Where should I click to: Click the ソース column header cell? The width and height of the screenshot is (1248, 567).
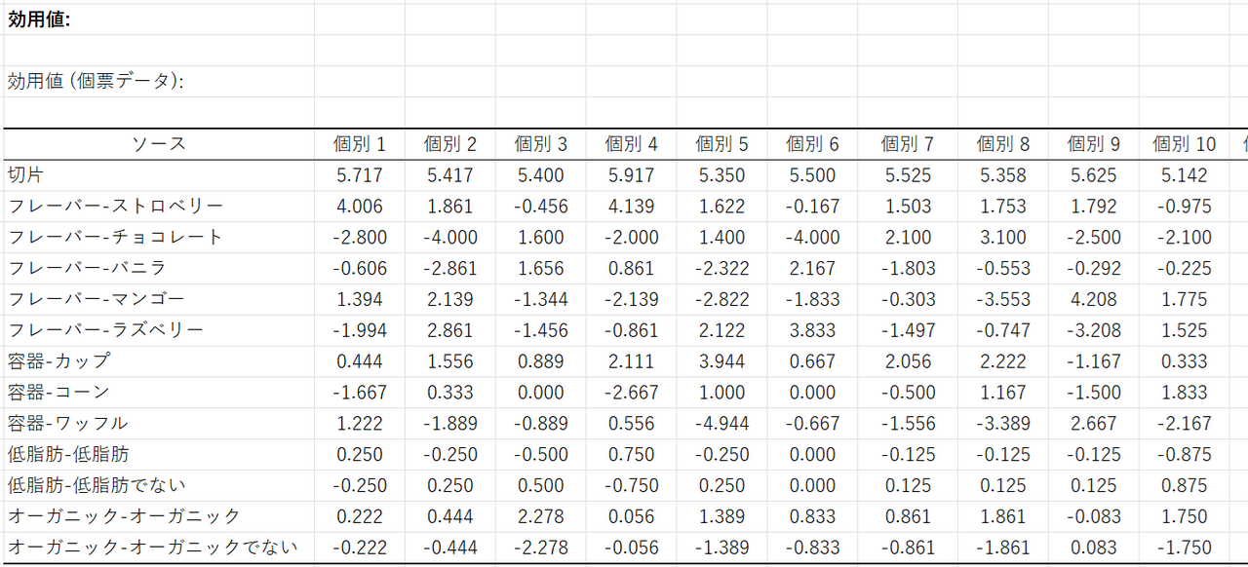(x=158, y=144)
